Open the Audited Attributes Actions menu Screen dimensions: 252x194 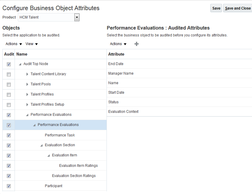(118, 44)
